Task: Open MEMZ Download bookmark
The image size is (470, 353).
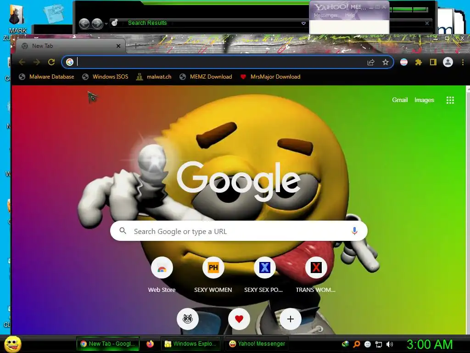Action: [206, 77]
